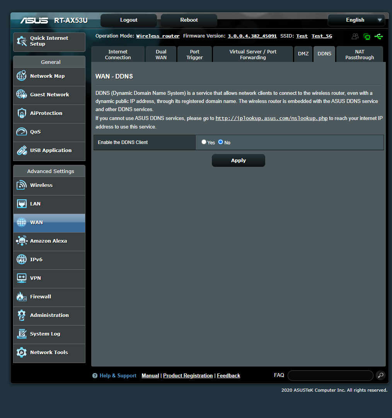
Task: Click the Network Tools icon
Action: click(22, 353)
